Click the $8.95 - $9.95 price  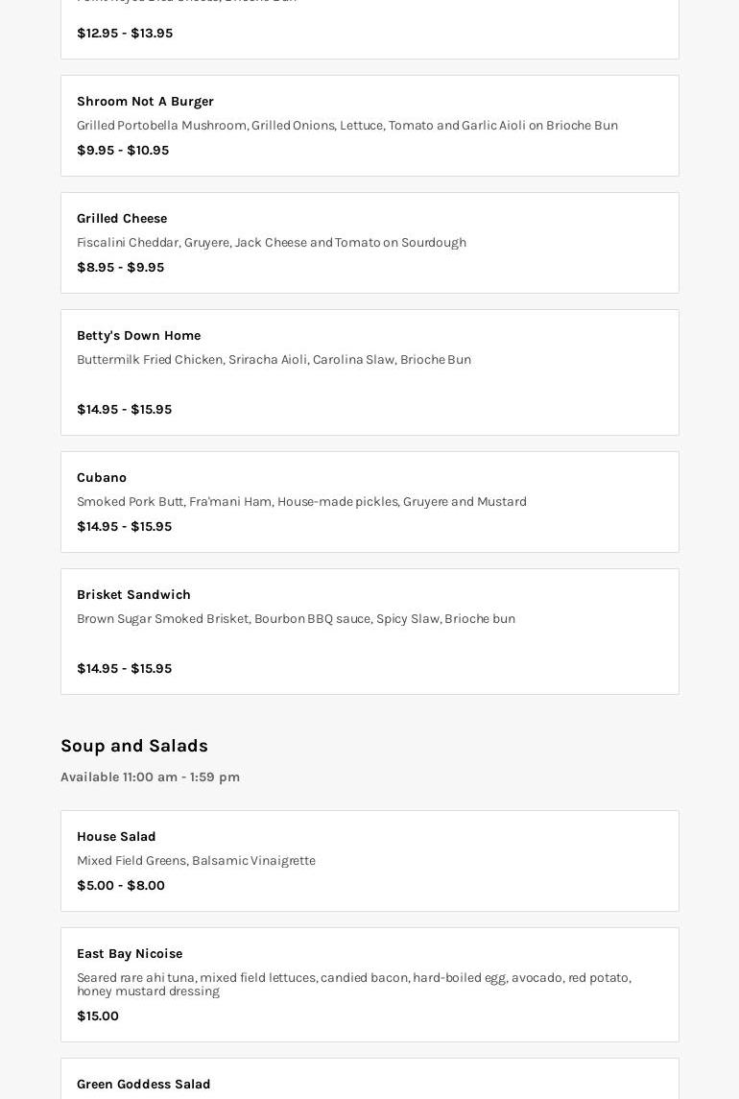point(120,268)
